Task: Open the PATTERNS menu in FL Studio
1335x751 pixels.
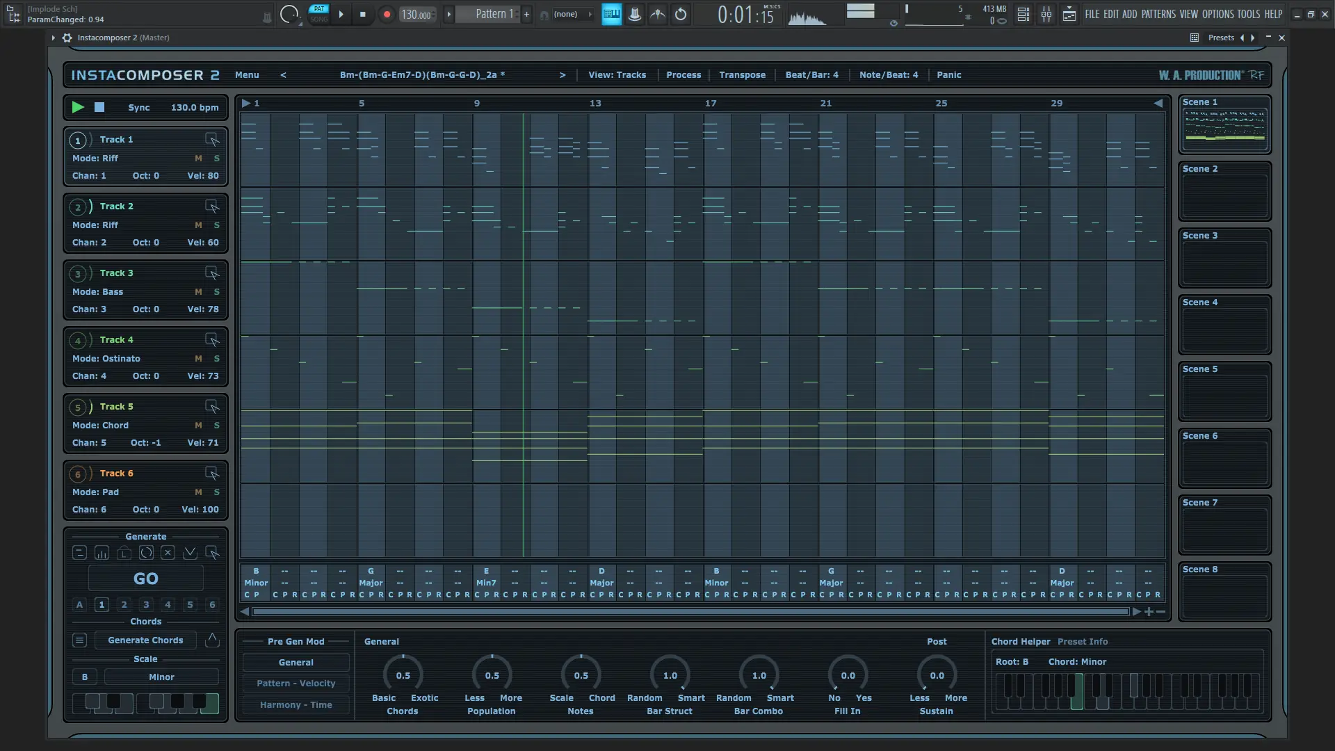Action: coord(1158,14)
